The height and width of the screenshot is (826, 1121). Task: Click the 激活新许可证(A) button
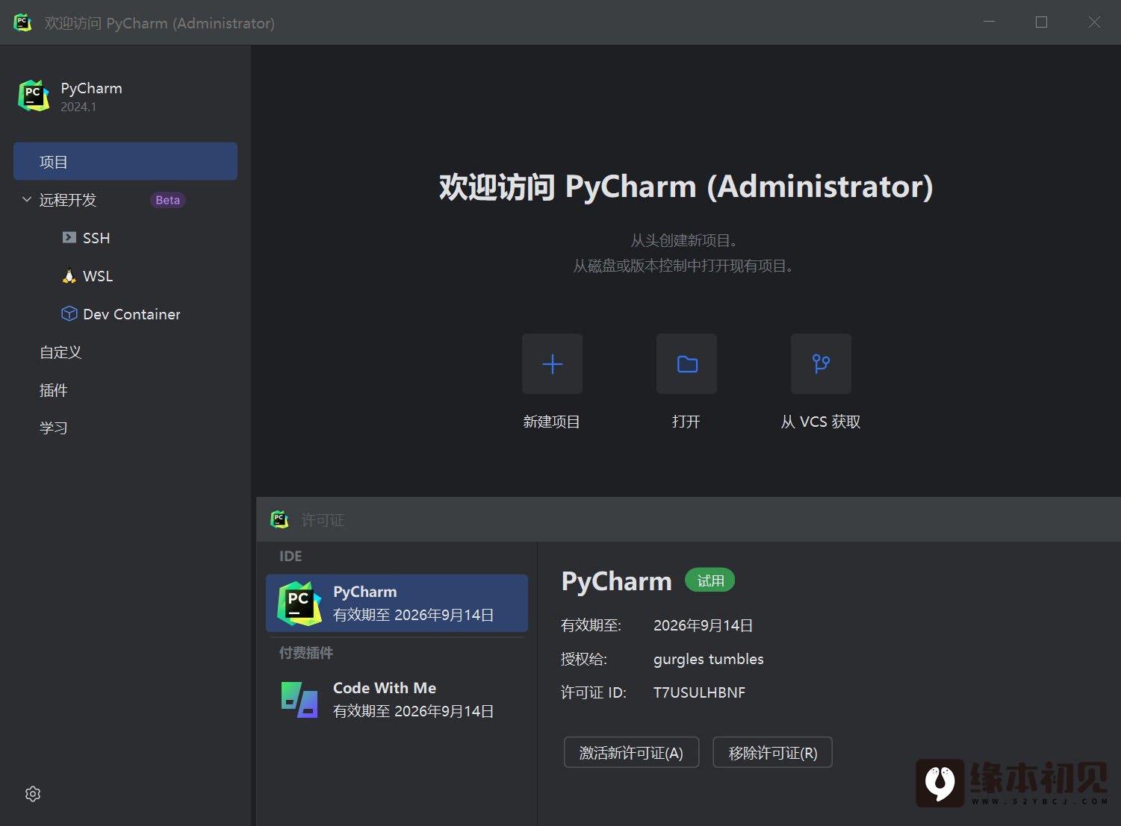pyautogui.click(x=631, y=752)
